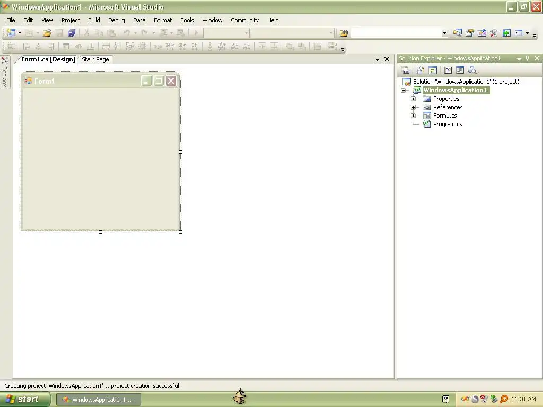This screenshot has width=543, height=407.
Task: Click the Start Page green arrow icon
Action: pos(506,33)
